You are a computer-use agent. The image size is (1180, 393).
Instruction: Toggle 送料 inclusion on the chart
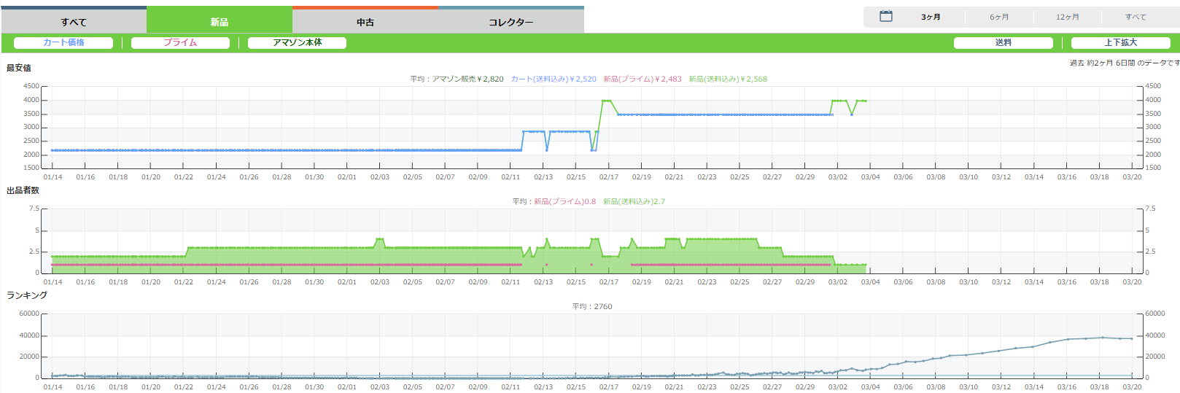coord(1003,43)
